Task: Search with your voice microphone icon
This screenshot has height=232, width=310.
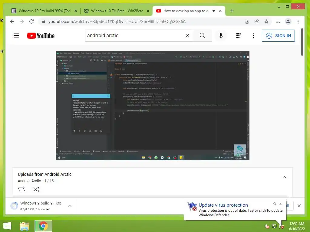Action: (x=221, y=36)
